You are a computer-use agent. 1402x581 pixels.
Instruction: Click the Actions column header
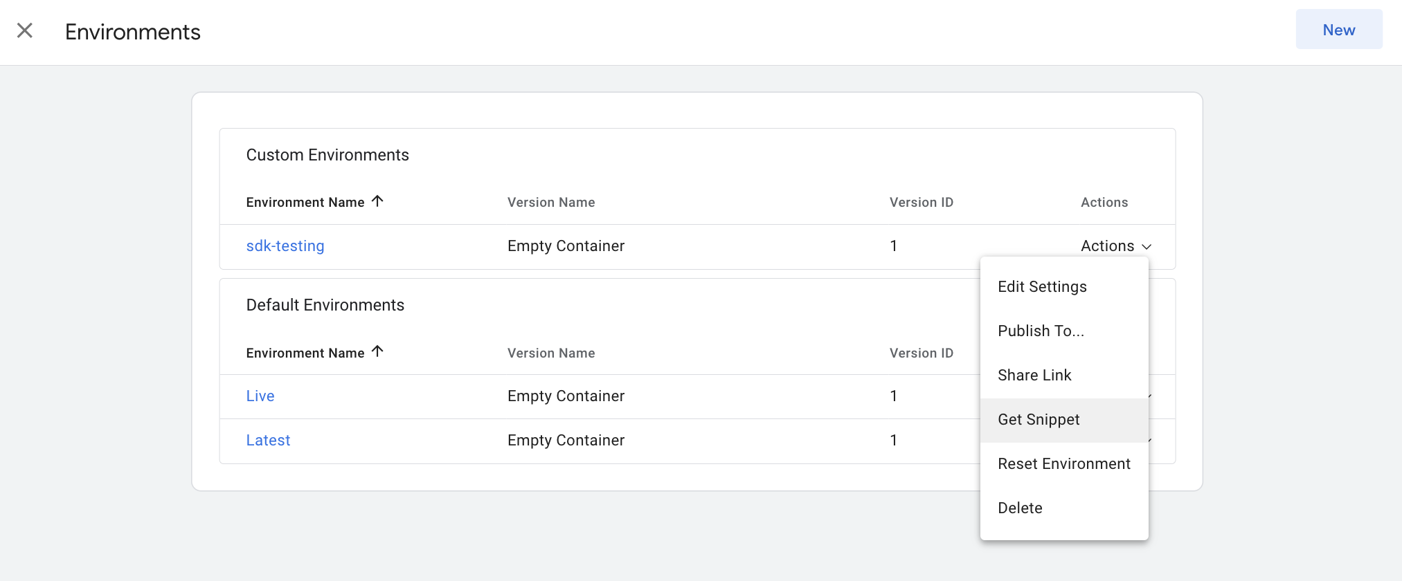[1104, 203]
